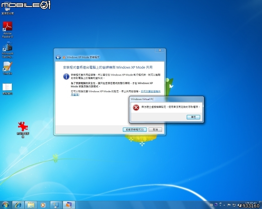
Task: Click the cancel button in setup wizard
Action: coord(155,129)
